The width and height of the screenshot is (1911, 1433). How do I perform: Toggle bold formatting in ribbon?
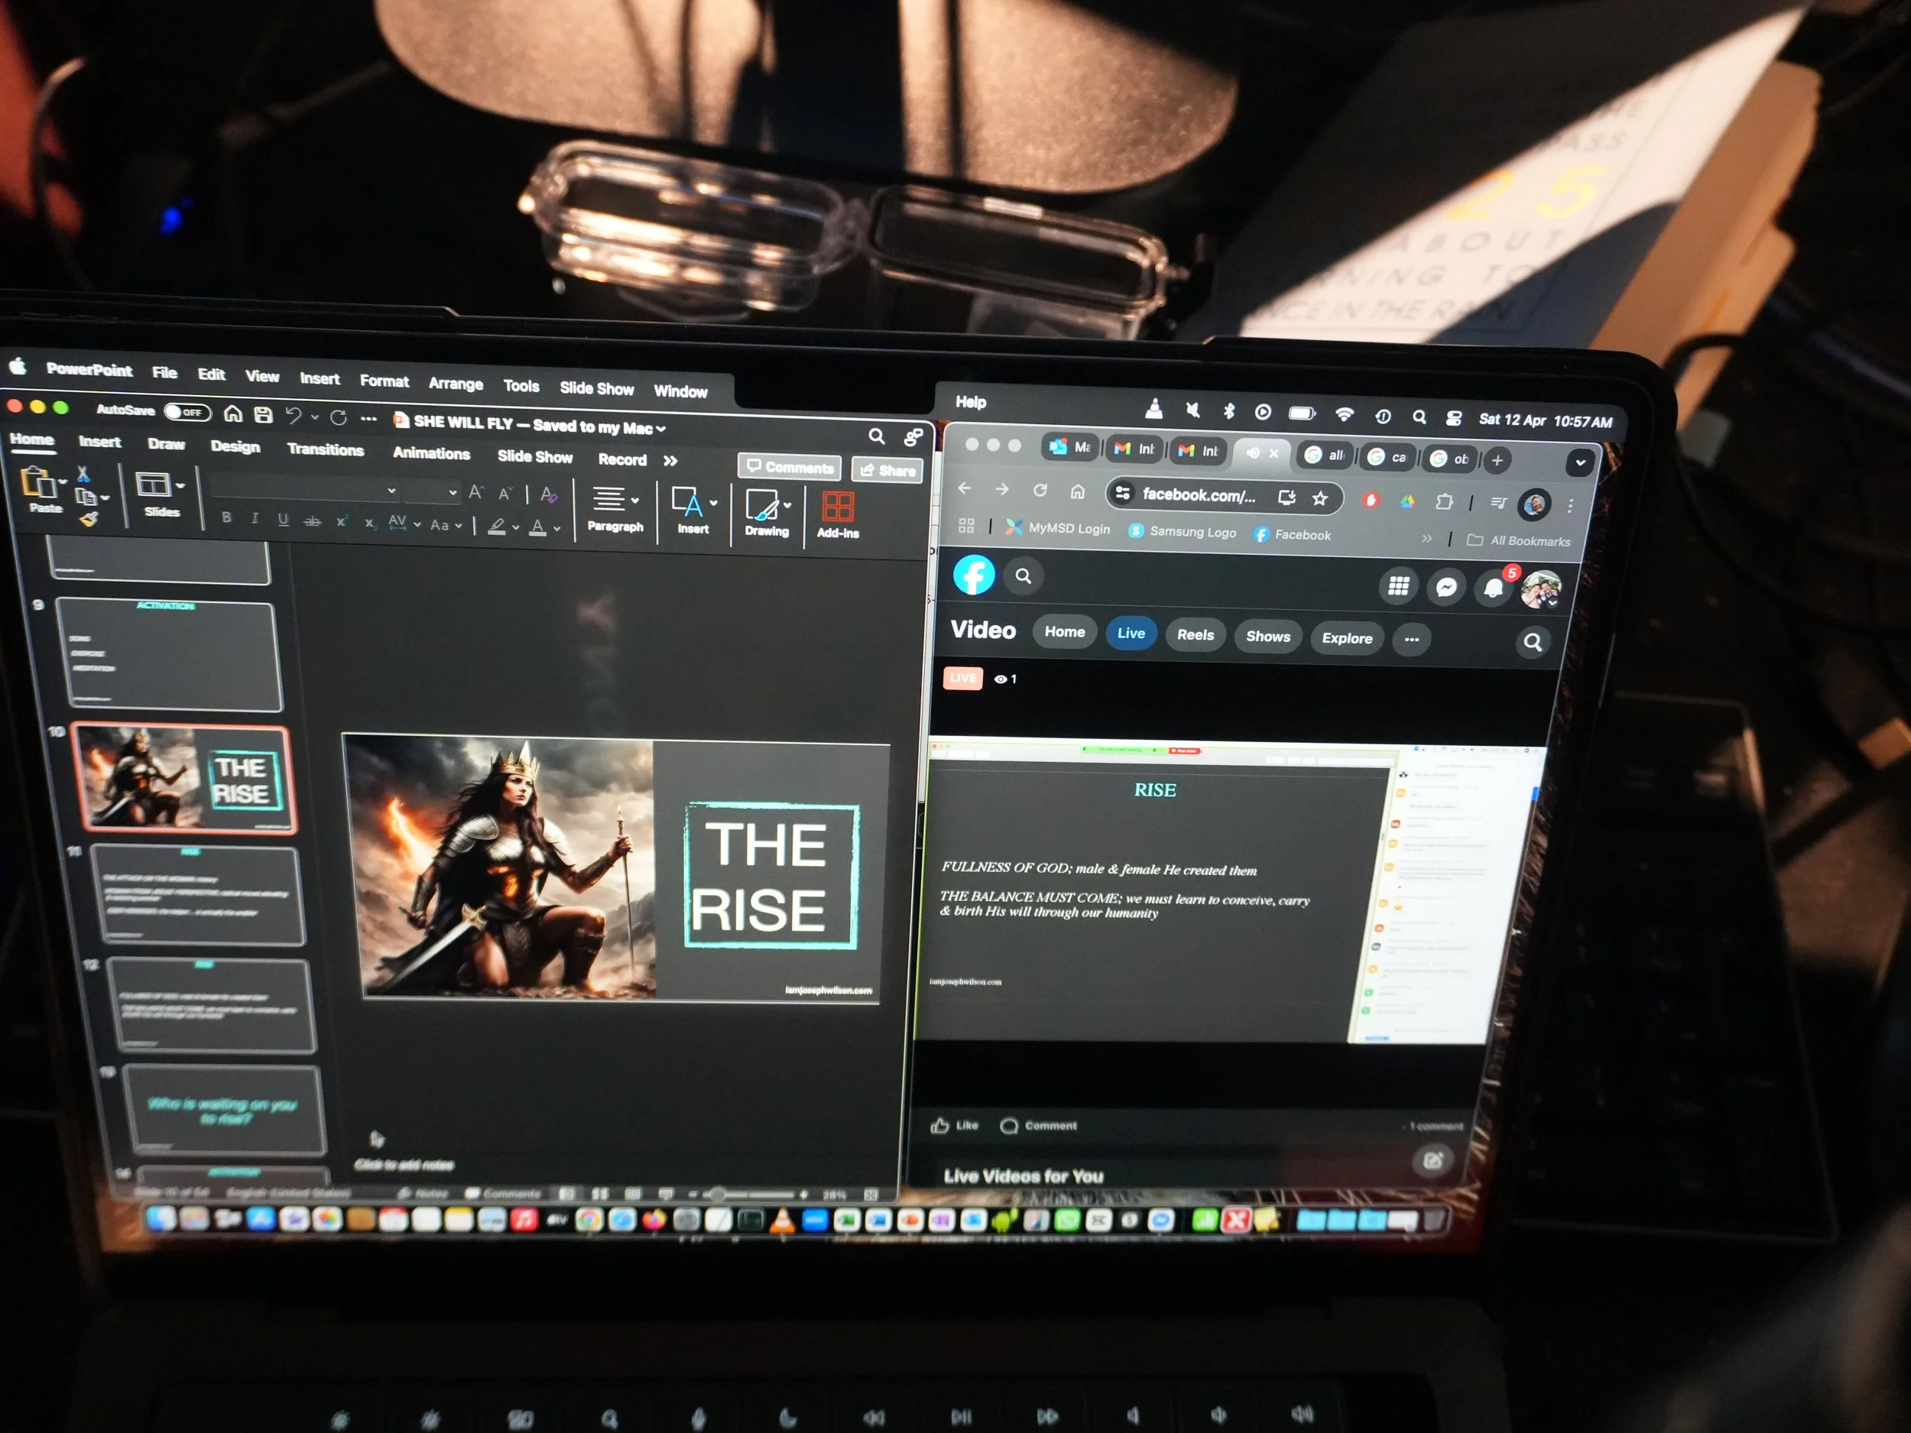(x=226, y=517)
